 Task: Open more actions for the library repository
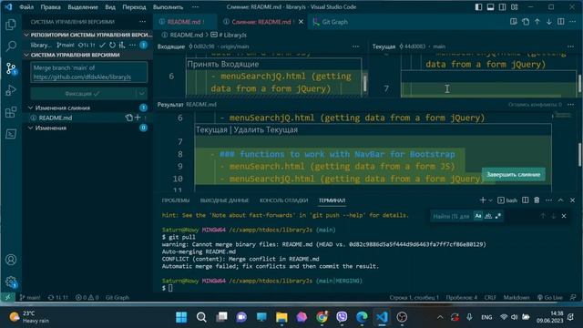click(132, 45)
